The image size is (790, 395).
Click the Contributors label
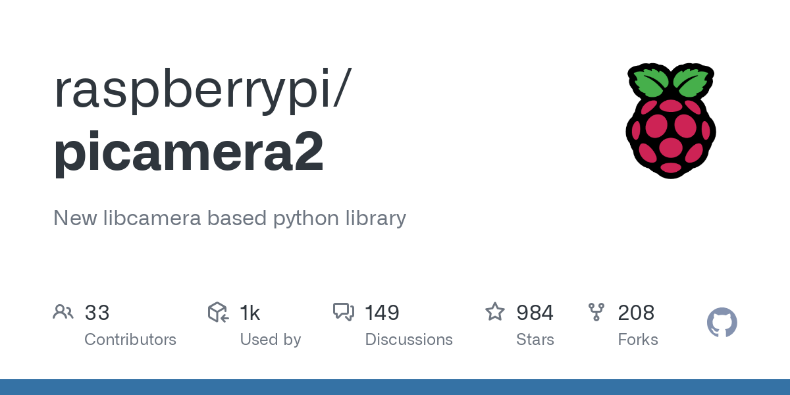(x=130, y=340)
